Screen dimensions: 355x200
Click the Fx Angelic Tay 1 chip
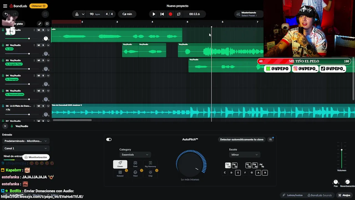[x=14, y=64]
